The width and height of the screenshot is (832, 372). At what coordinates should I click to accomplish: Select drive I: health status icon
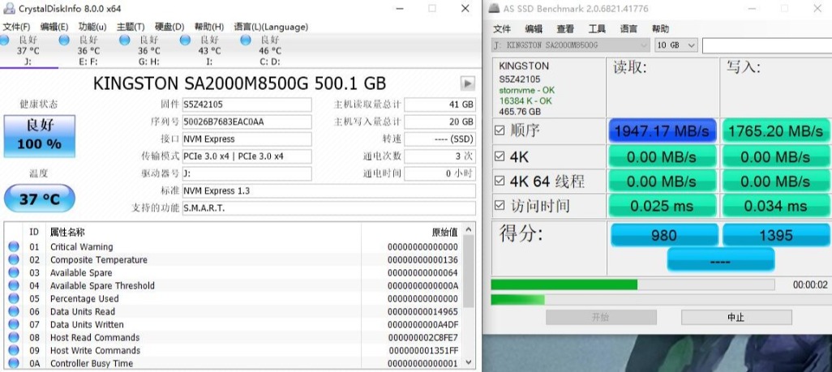pyautogui.click(x=185, y=41)
